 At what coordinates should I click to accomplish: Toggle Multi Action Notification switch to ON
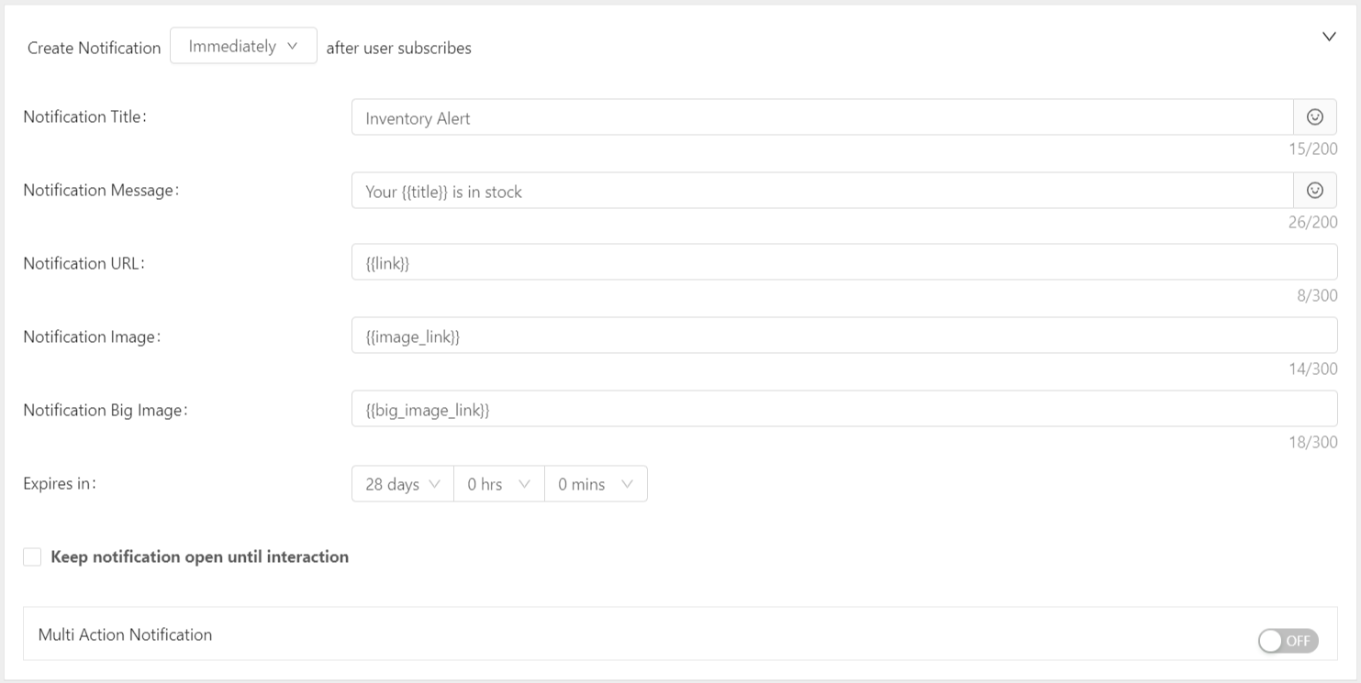1288,641
